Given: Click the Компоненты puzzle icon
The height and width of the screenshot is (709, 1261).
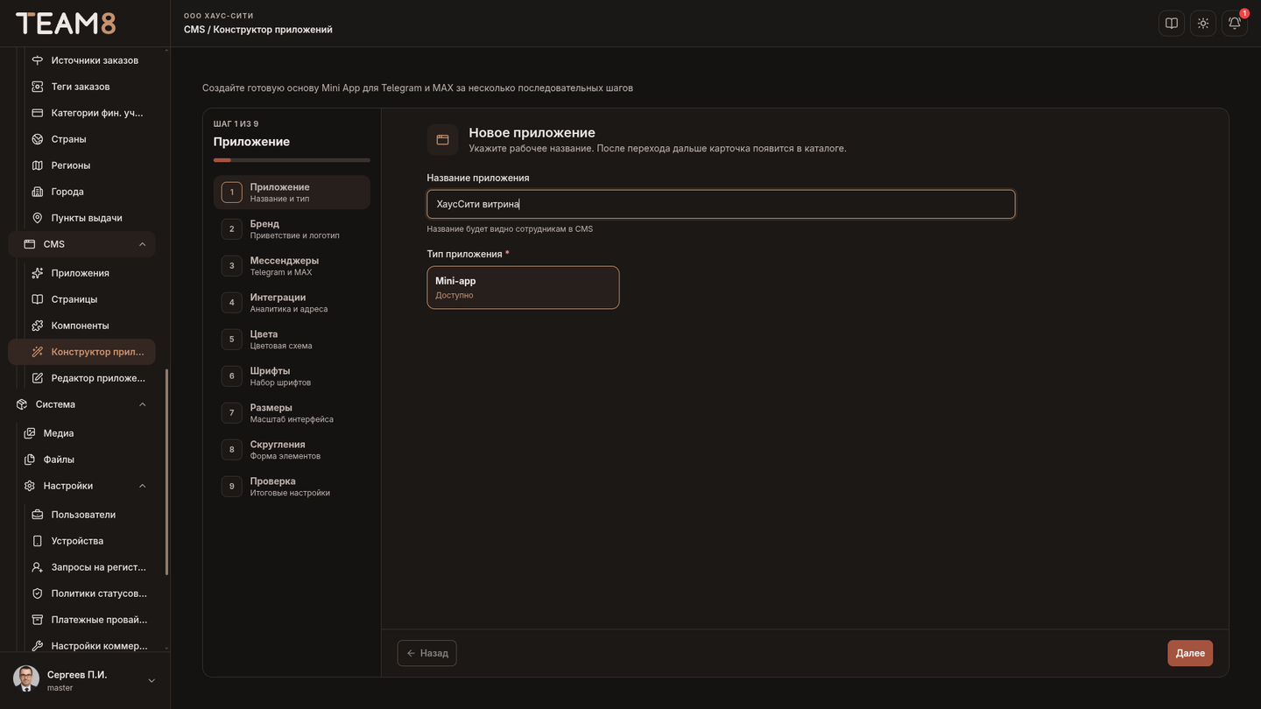Looking at the screenshot, I should point(38,326).
